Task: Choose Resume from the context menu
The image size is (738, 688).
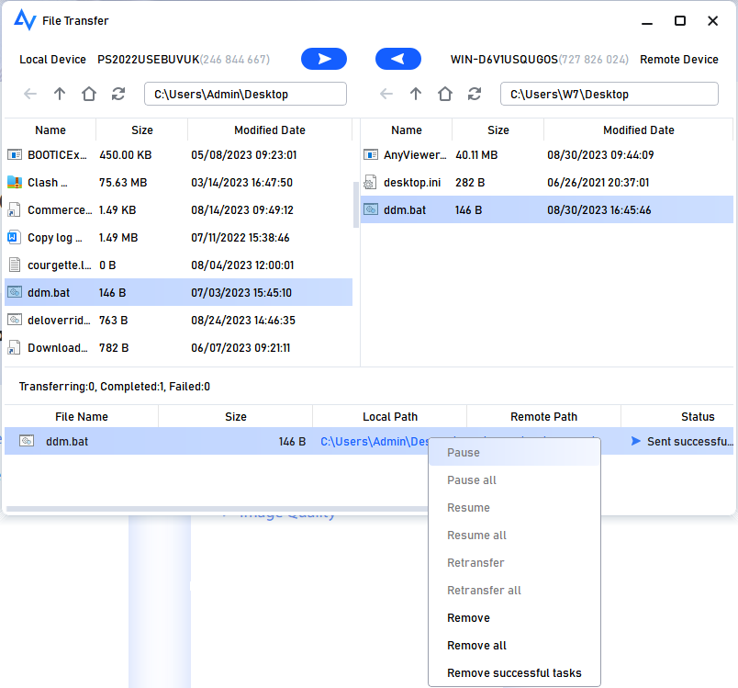Action: [x=514, y=508]
